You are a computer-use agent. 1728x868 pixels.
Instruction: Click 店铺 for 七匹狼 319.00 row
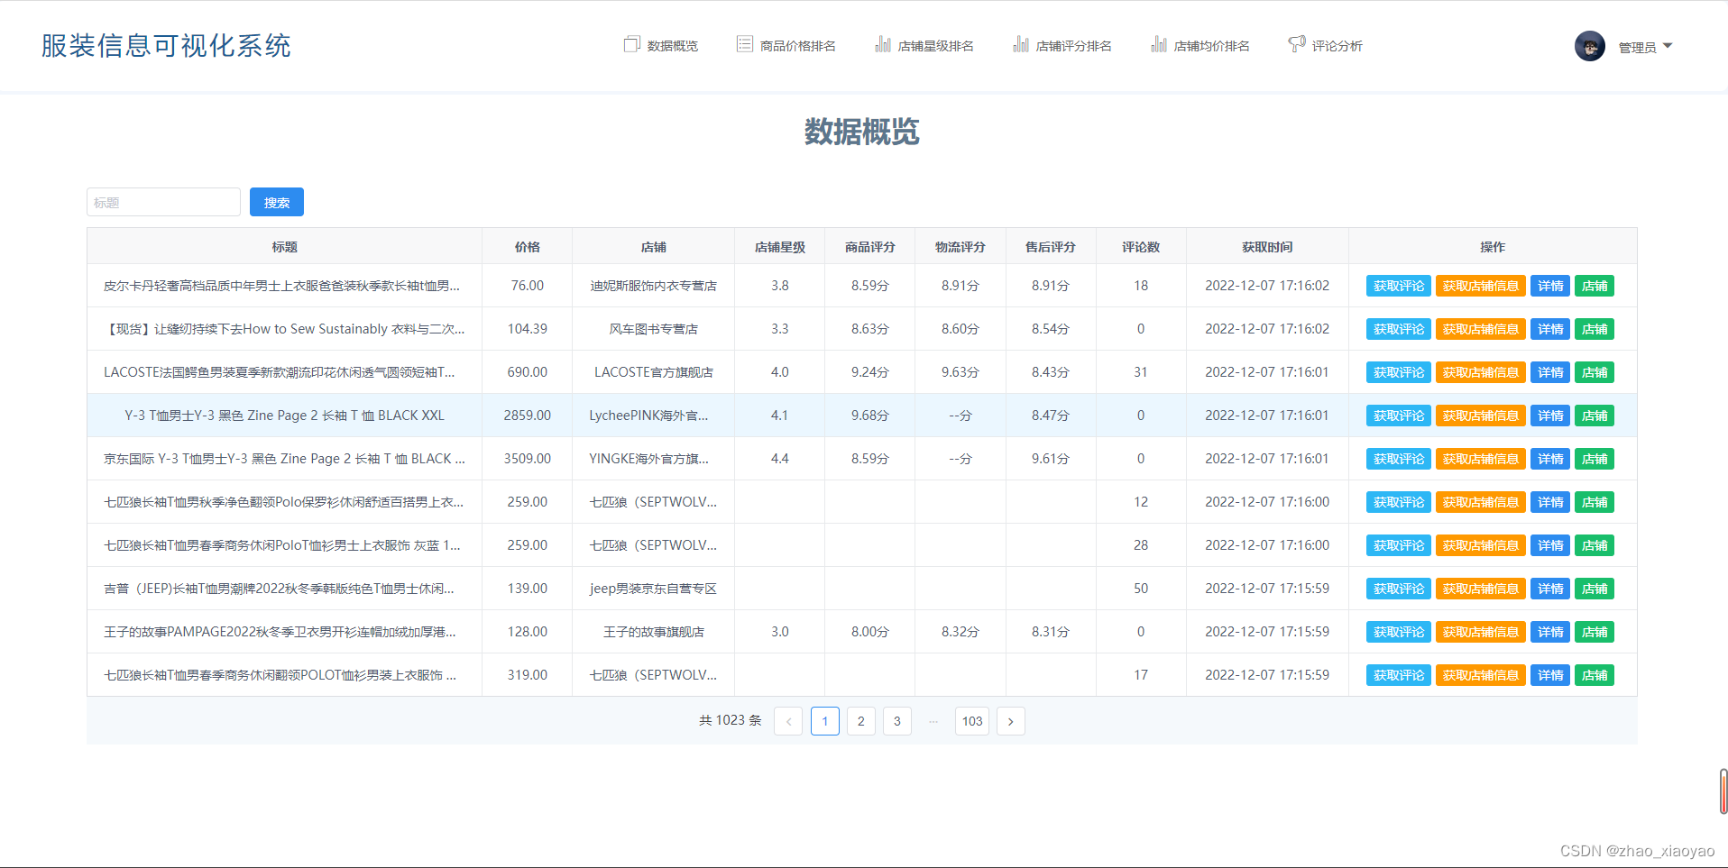point(1594,675)
